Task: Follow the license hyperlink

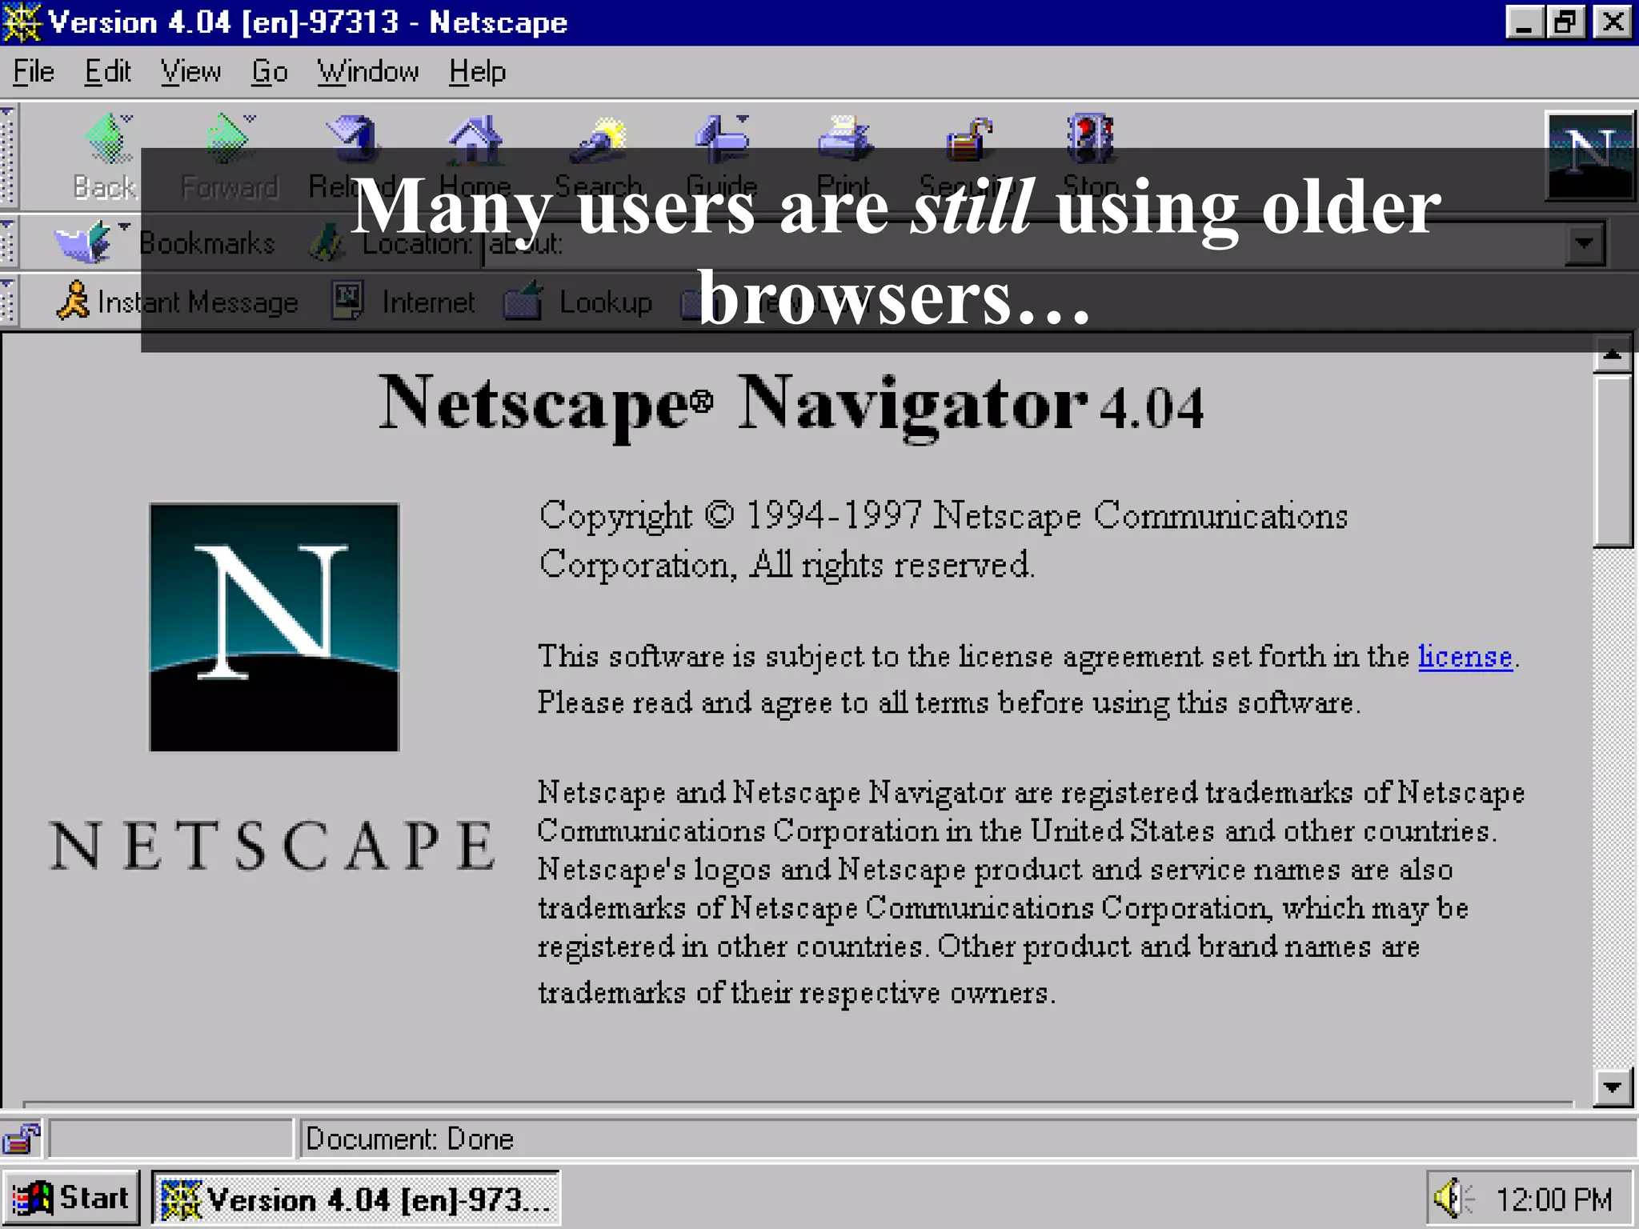Action: click(x=1465, y=656)
